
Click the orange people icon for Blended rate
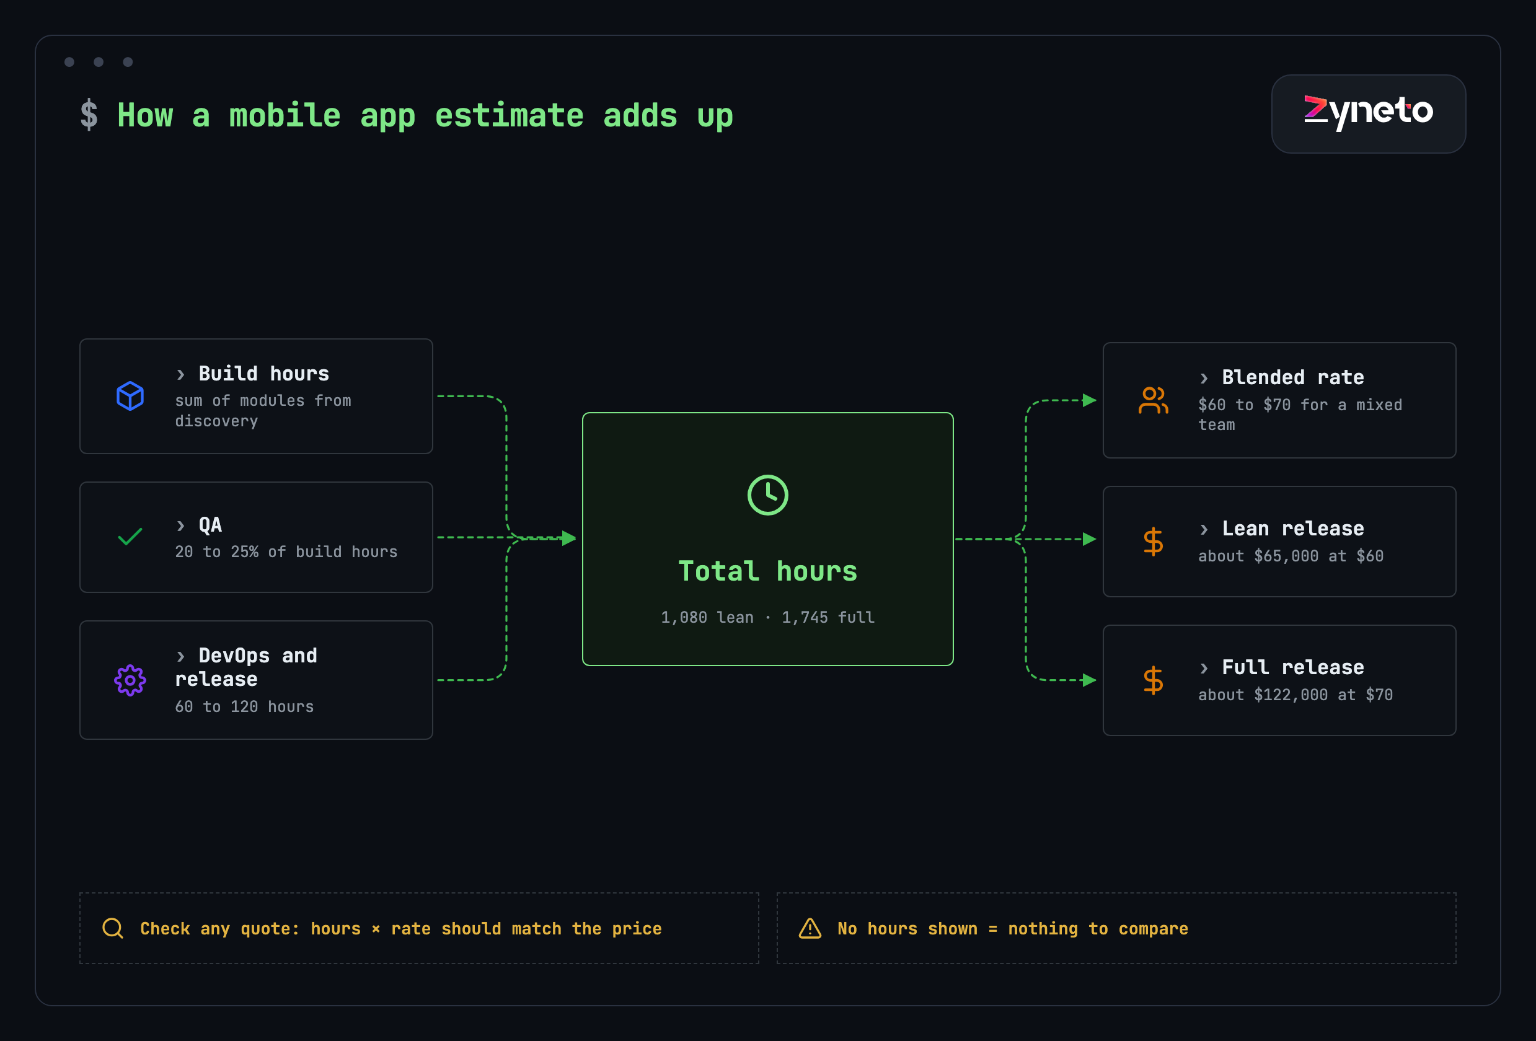click(1154, 400)
